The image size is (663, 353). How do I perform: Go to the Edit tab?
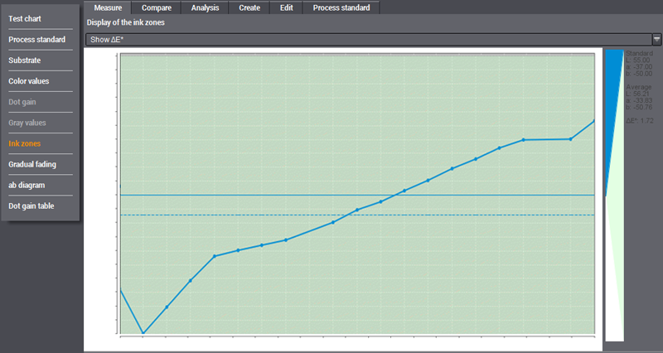click(286, 7)
